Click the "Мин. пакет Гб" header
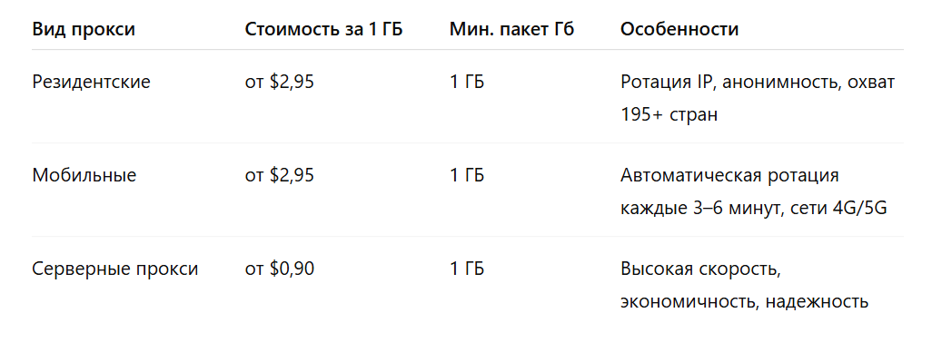The image size is (942, 362). [511, 29]
